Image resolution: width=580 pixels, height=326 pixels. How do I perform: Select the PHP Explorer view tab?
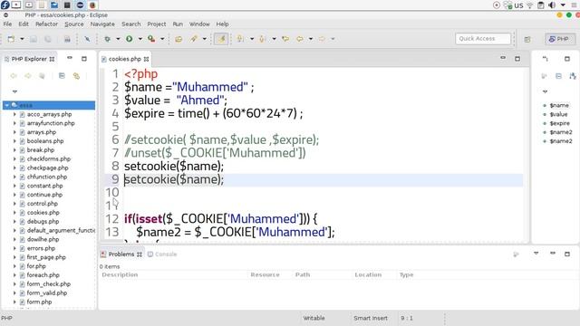[29, 59]
